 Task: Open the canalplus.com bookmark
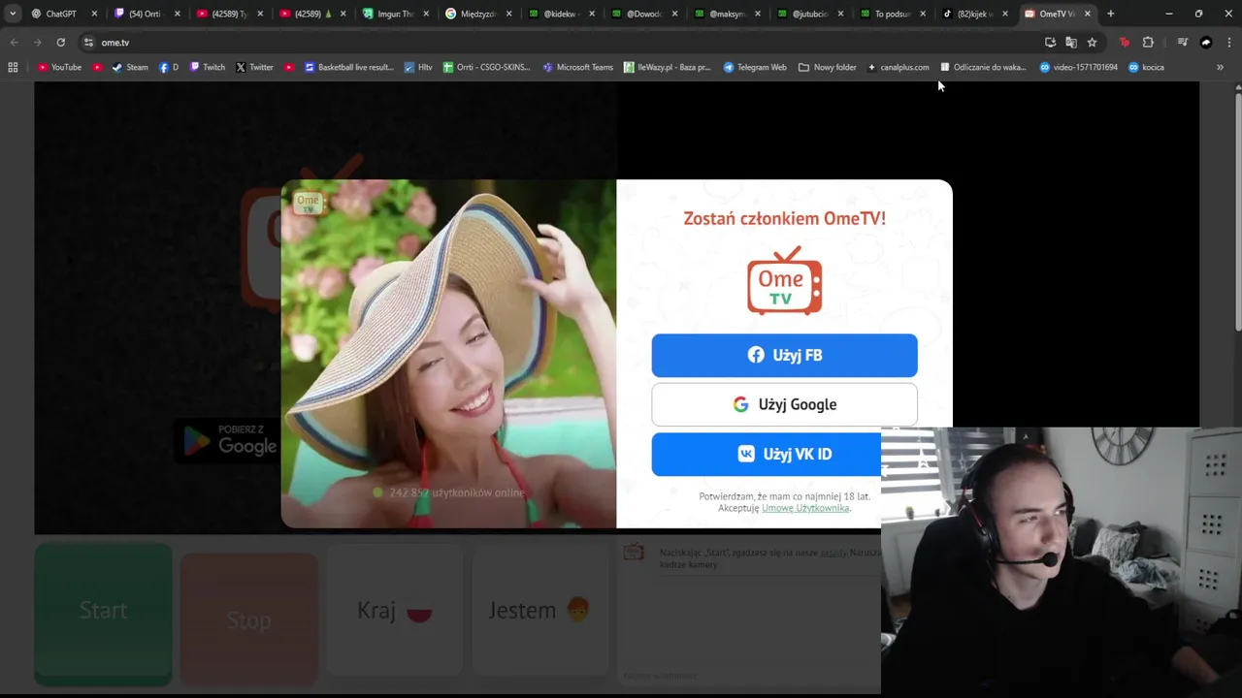pos(899,67)
